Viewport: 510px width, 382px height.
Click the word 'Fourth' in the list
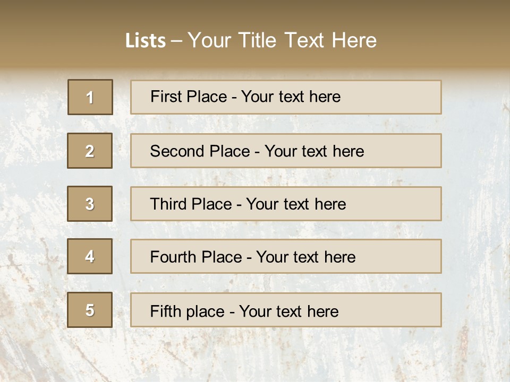tap(173, 257)
